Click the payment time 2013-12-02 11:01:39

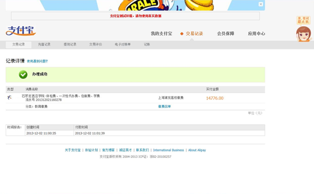click(x=89, y=133)
